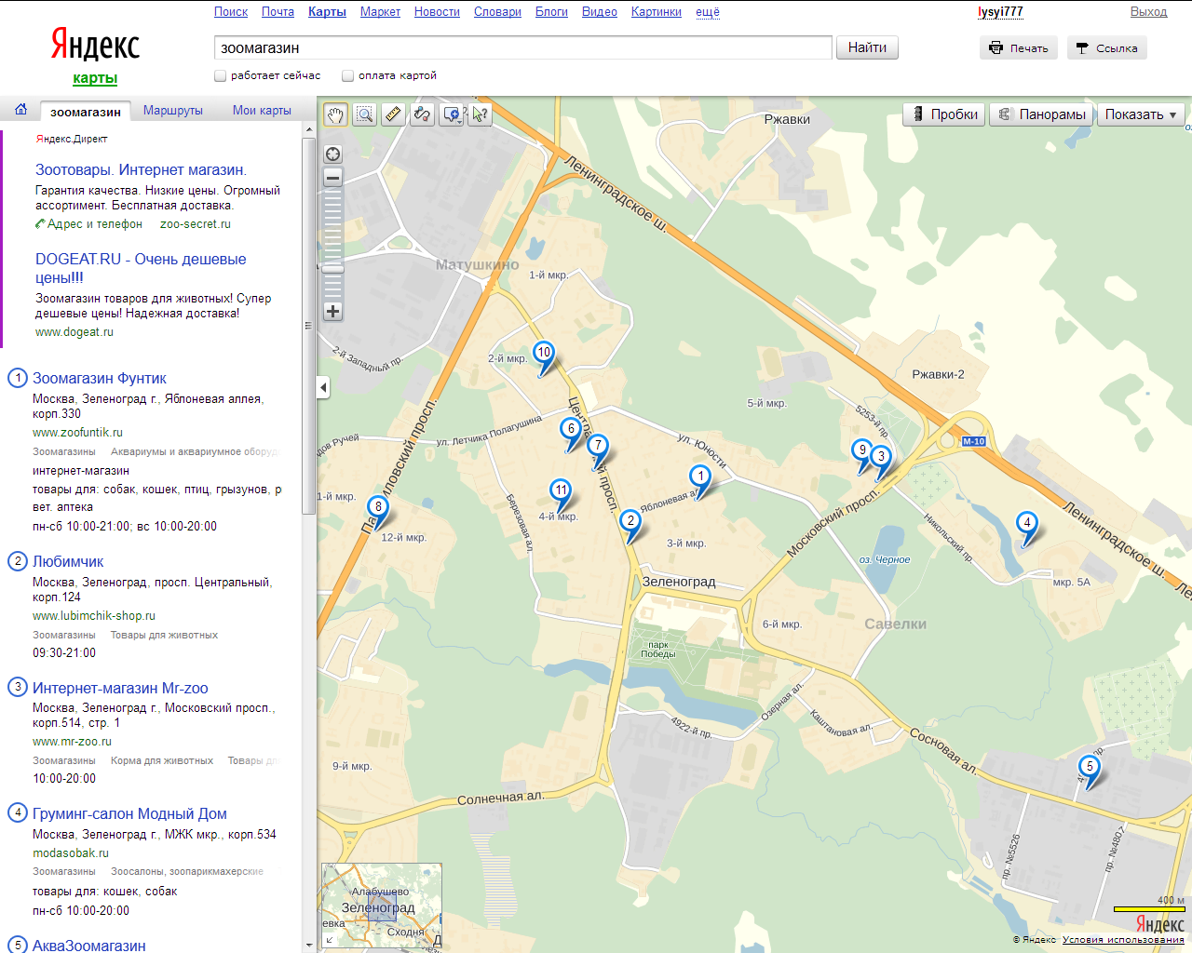Switch to the Мои карты tab

coord(262,110)
